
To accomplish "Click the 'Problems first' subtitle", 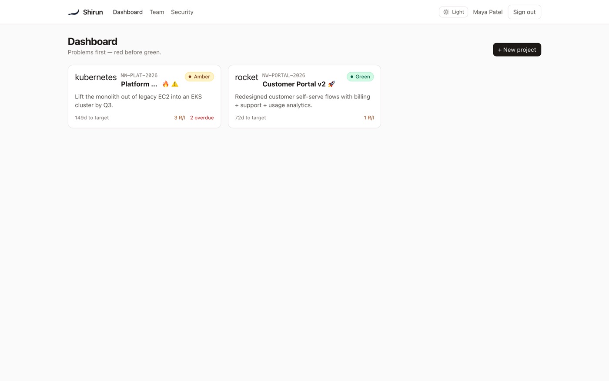I will 114,52.
